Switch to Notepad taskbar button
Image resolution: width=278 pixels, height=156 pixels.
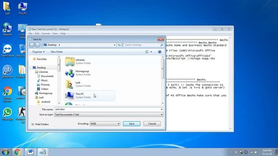pos(43,152)
